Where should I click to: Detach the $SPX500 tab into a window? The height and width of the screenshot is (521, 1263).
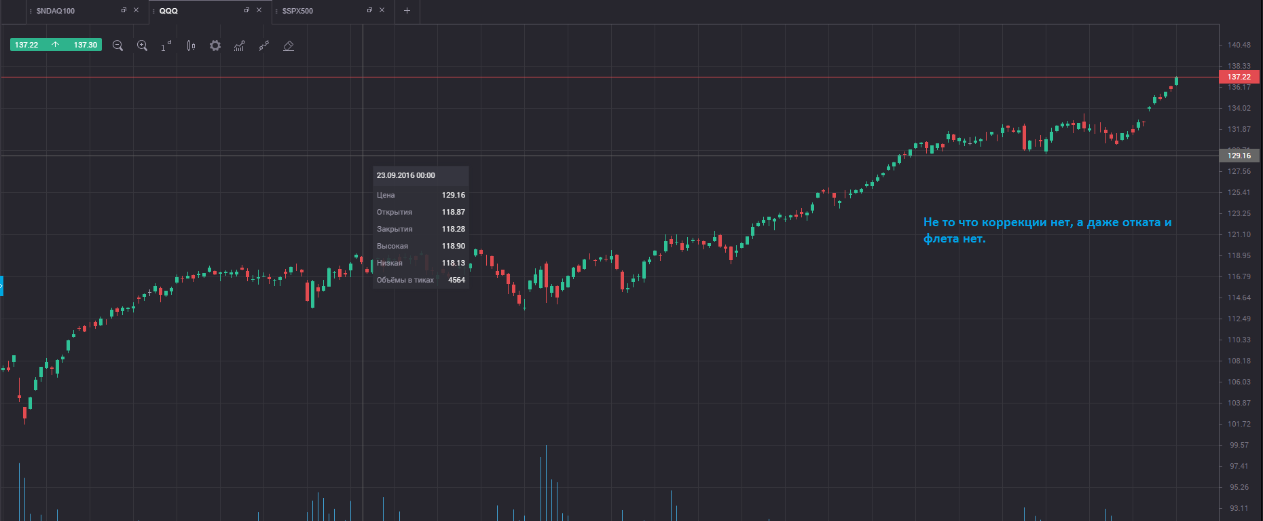369,10
